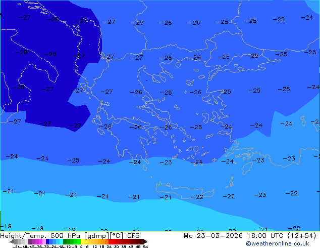Click the date "23-03-2026"
This screenshot has height=248, width=320.
click(x=220, y=236)
